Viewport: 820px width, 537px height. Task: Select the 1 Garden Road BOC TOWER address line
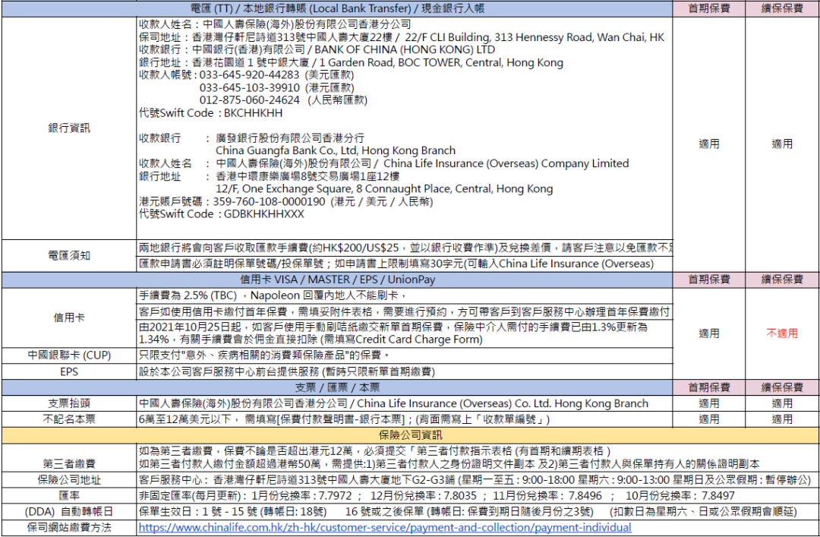(351, 63)
